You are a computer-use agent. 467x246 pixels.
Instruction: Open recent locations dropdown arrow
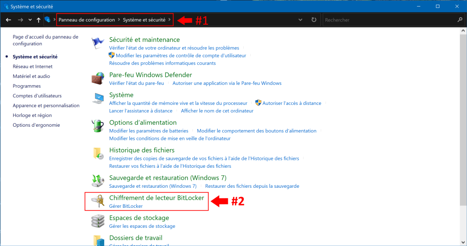pos(30,20)
